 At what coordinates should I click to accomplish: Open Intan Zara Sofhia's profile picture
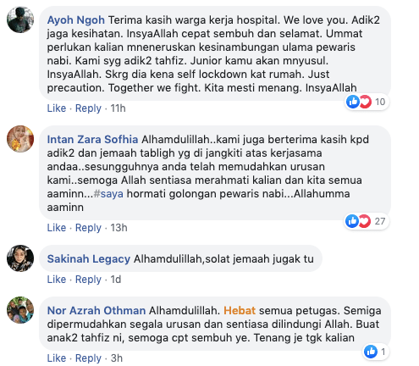20,139
